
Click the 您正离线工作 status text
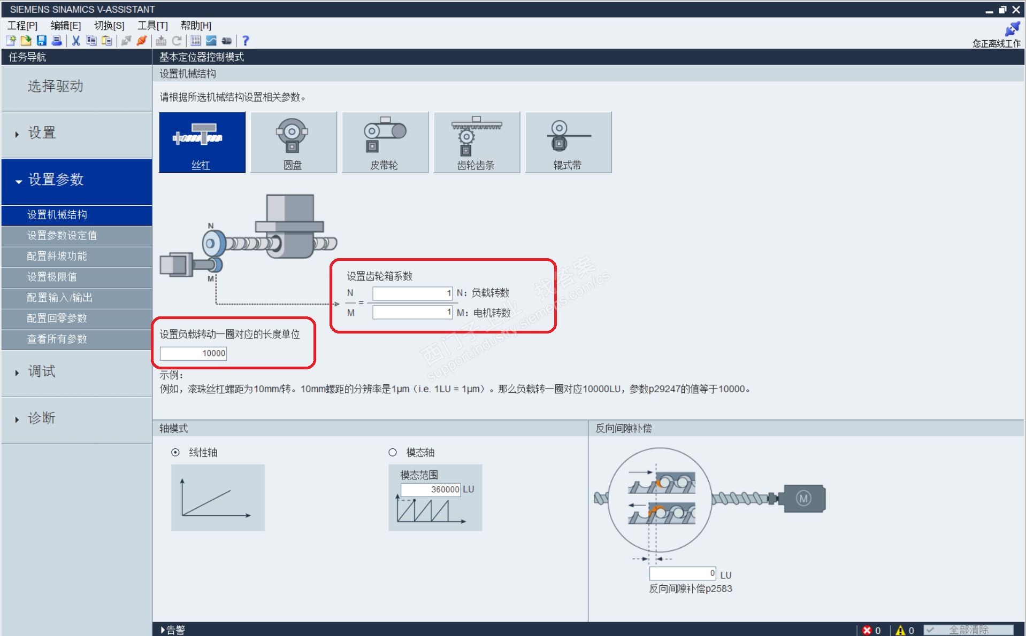coord(996,44)
